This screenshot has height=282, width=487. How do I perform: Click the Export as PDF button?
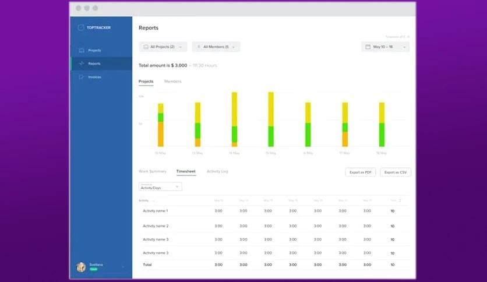(360, 172)
